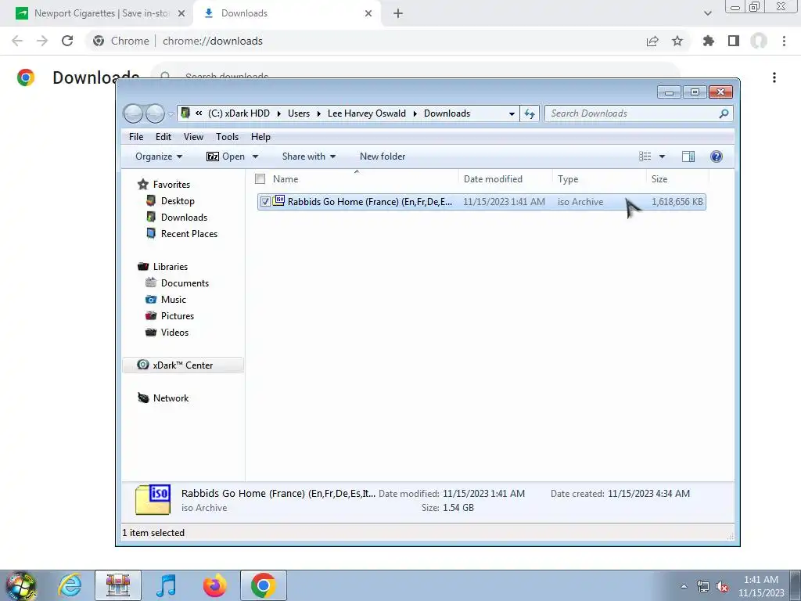Image resolution: width=801 pixels, height=601 pixels.
Task: Change view with the views icon
Action: [x=645, y=157]
